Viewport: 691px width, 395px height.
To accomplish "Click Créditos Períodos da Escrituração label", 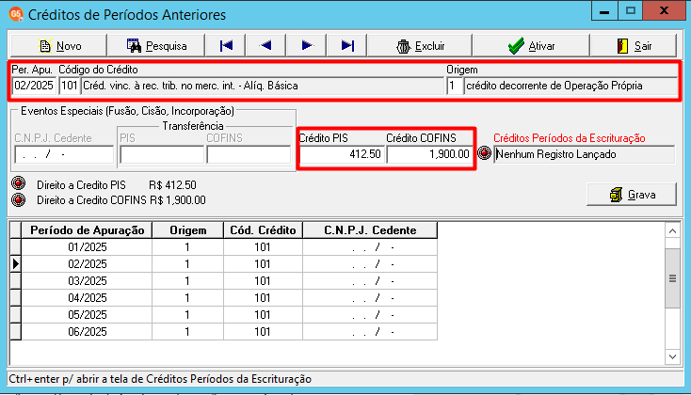I will (569, 138).
